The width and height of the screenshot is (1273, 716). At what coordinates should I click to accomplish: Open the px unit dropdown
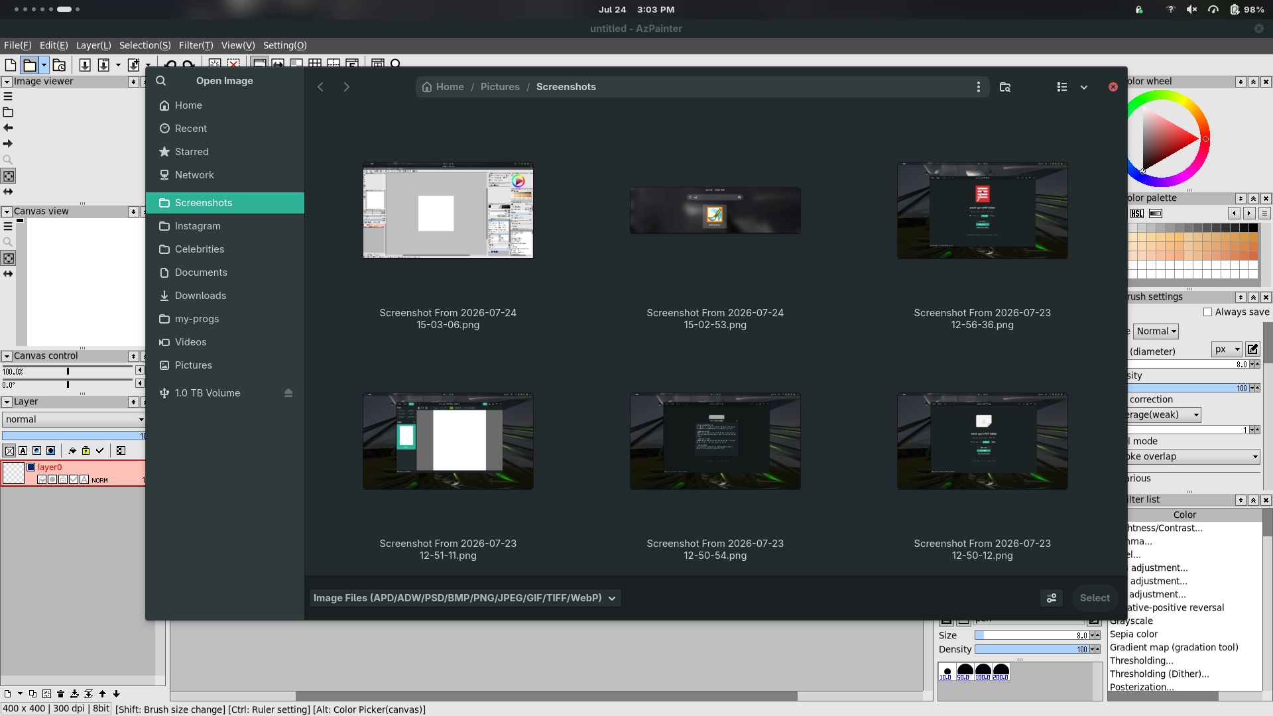[x=1227, y=349]
